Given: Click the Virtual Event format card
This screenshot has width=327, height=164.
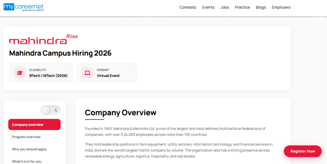Looking at the screenshot, I should click(x=107, y=73).
